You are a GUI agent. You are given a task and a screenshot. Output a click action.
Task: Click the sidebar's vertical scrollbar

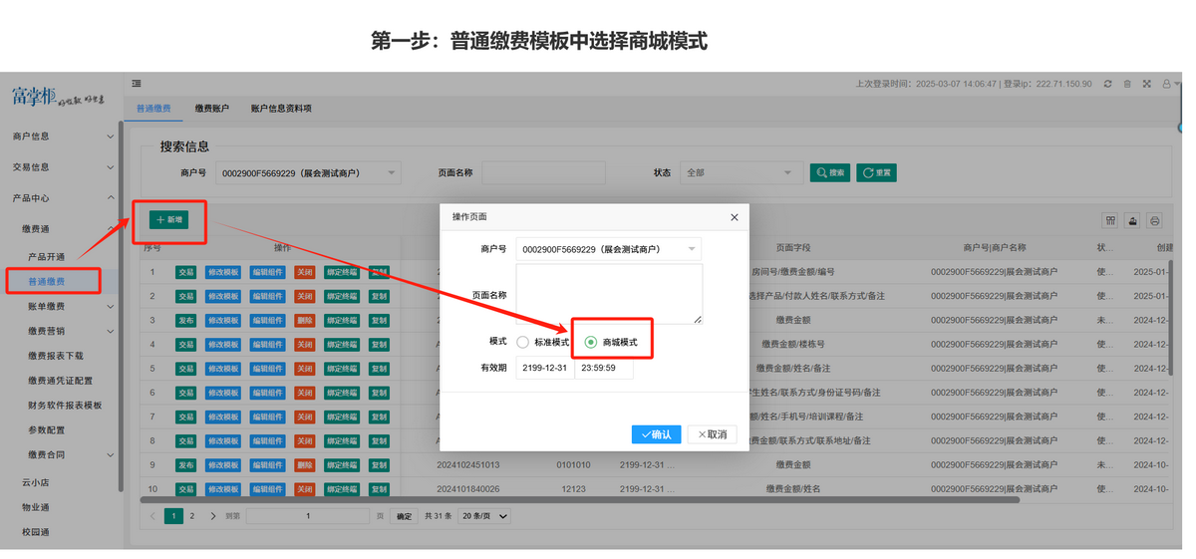click(x=122, y=307)
